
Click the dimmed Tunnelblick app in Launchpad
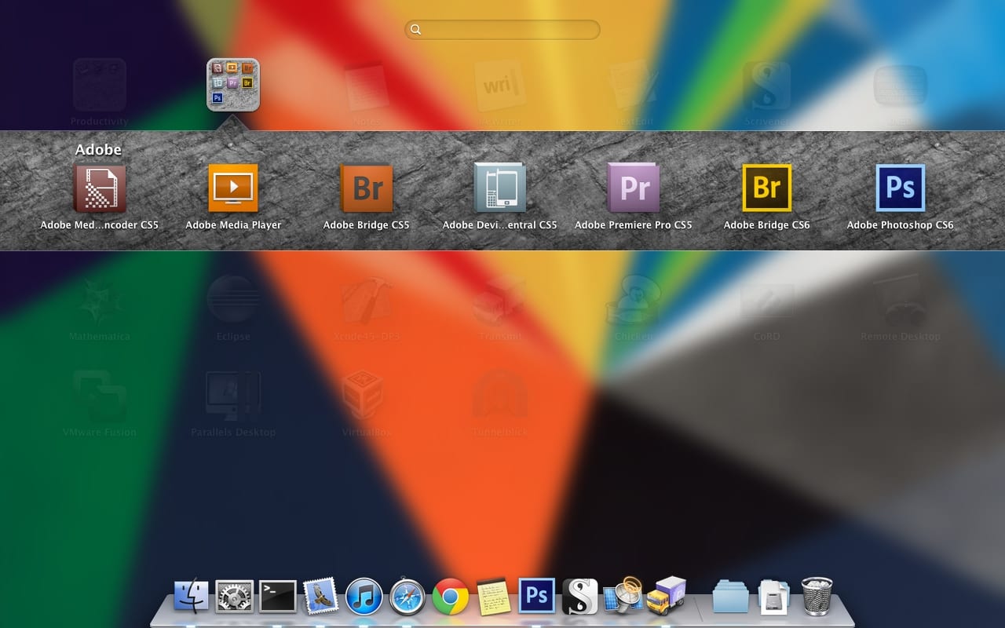click(500, 396)
